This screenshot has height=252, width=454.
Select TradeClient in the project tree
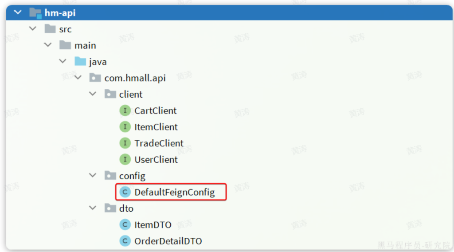tap(159, 143)
